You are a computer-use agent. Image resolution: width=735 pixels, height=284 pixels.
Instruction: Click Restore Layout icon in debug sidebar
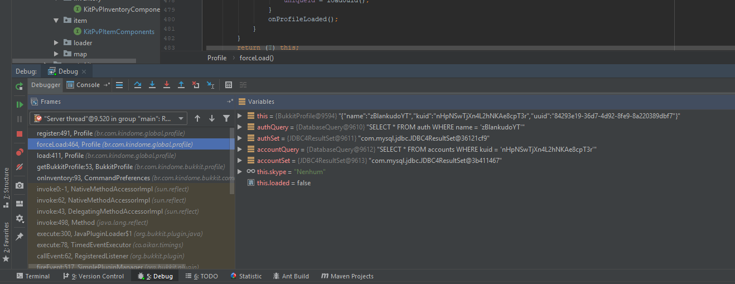click(20, 204)
